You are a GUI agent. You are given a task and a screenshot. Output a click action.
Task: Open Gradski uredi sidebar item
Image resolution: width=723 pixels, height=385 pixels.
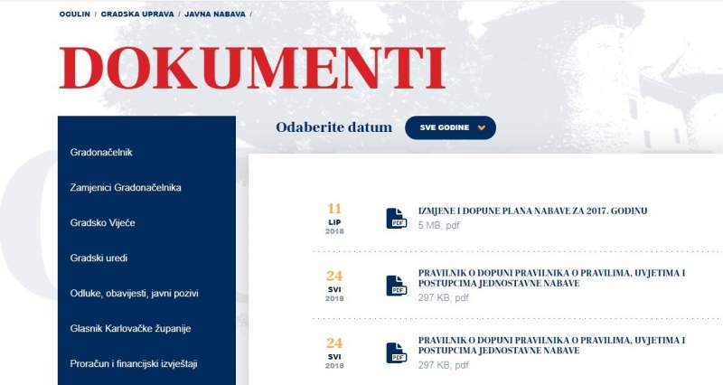[99, 258]
